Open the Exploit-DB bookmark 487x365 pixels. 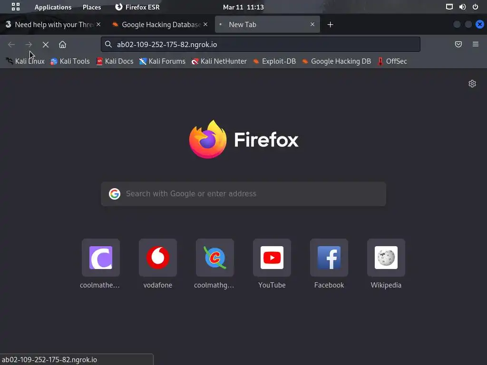[x=274, y=61]
